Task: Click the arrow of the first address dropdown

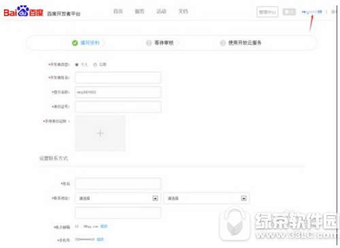Action: point(155,198)
